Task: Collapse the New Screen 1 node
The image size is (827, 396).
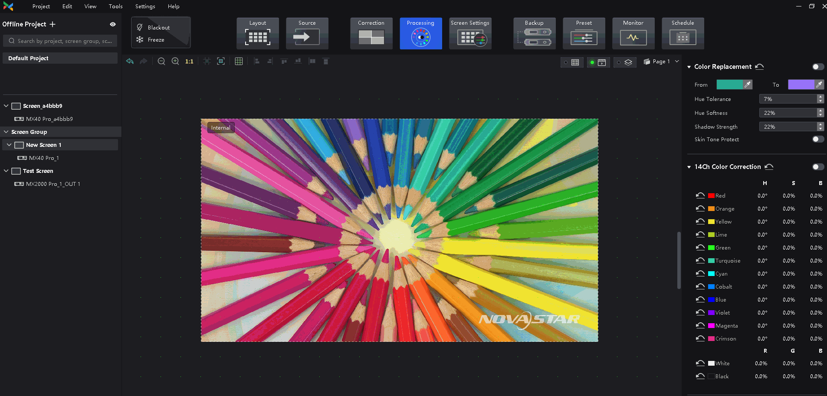Action: point(9,145)
